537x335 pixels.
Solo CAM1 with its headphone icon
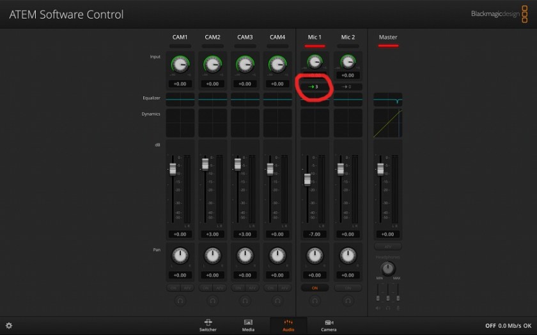tap(180, 301)
